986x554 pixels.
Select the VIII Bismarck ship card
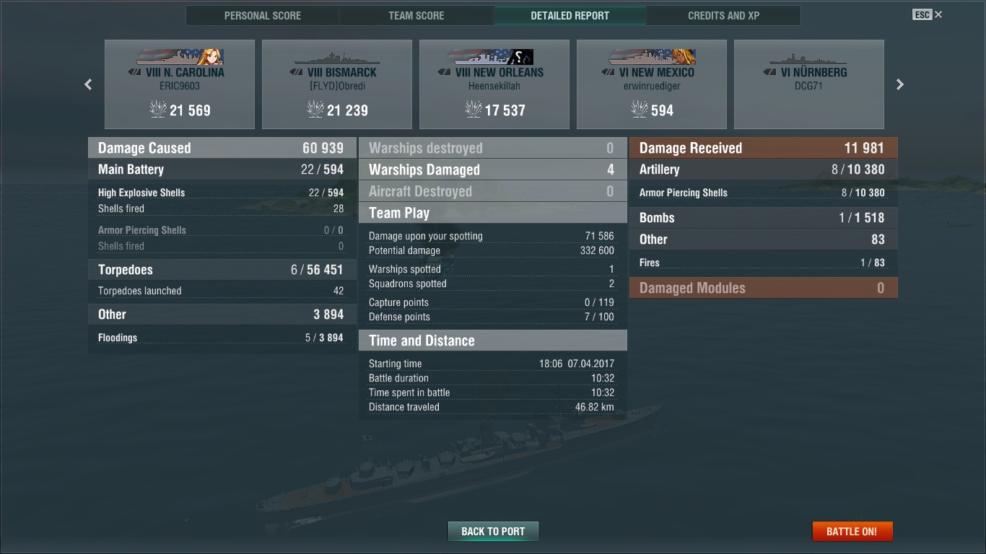coord(337,84)
